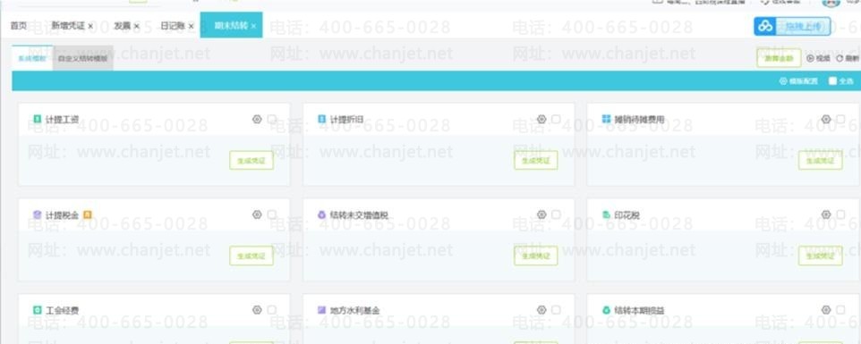Select the 系统模板 sub-tab
Viewport: 861px width, 344px height.
(32, 58)
